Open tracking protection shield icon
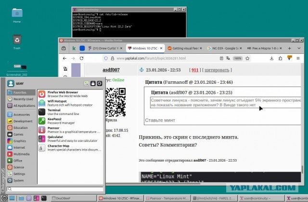The height and width of the screenshot is (202, 308). pos(106,58)
